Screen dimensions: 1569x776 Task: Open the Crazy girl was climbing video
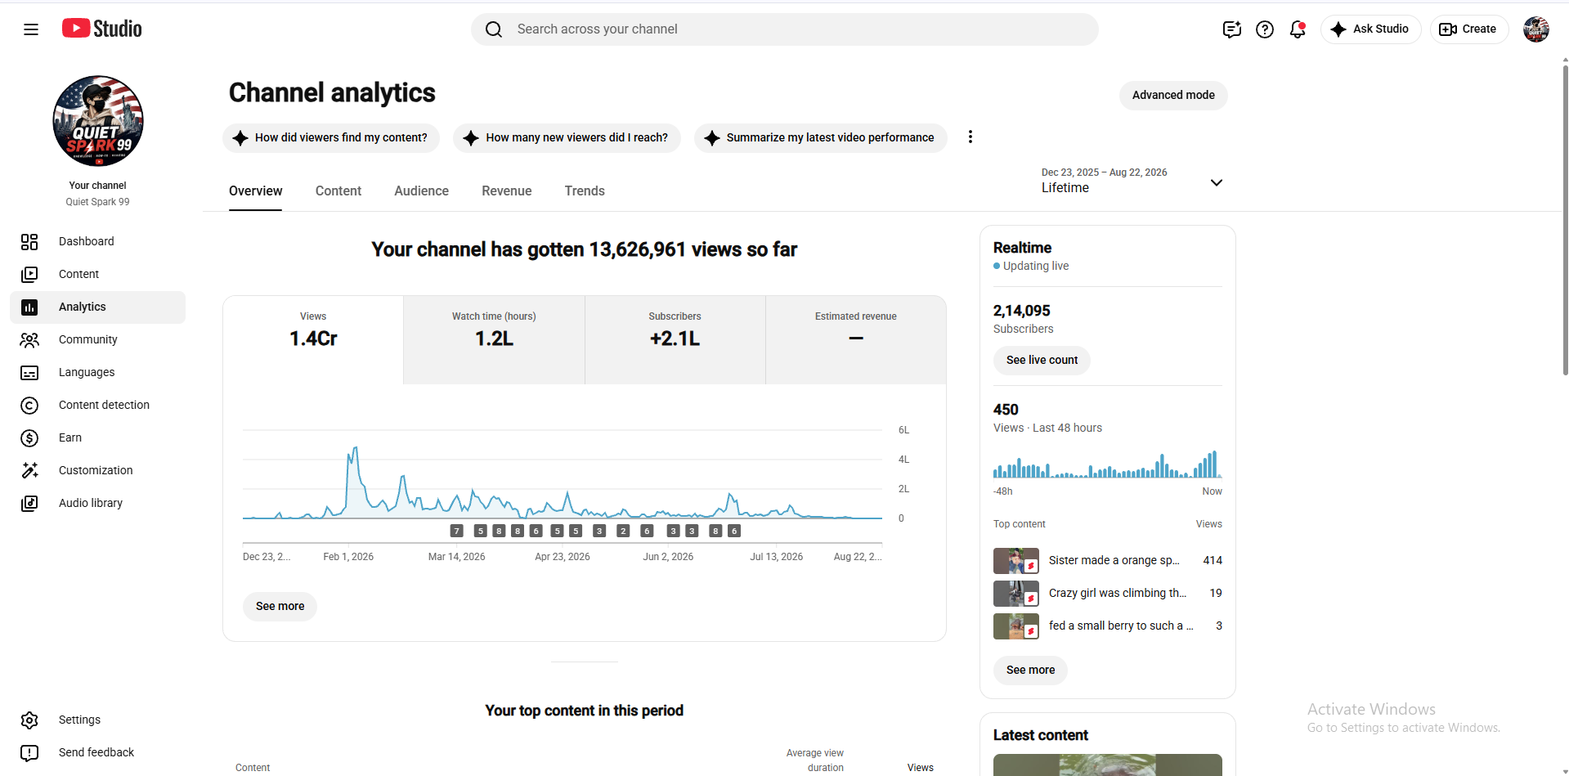(x=1107, y=593)
